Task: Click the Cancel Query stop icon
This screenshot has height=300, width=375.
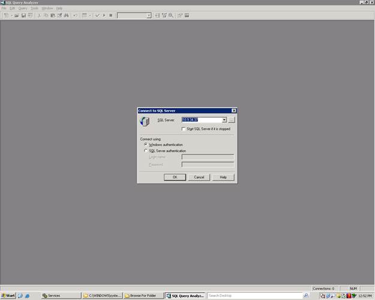Action: [111, 16]
